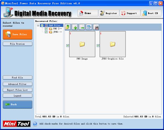This screenshot has height=130, width=164.
Task: Uncheck the PNG folder checkbox in tree
Action: point(46,29)
